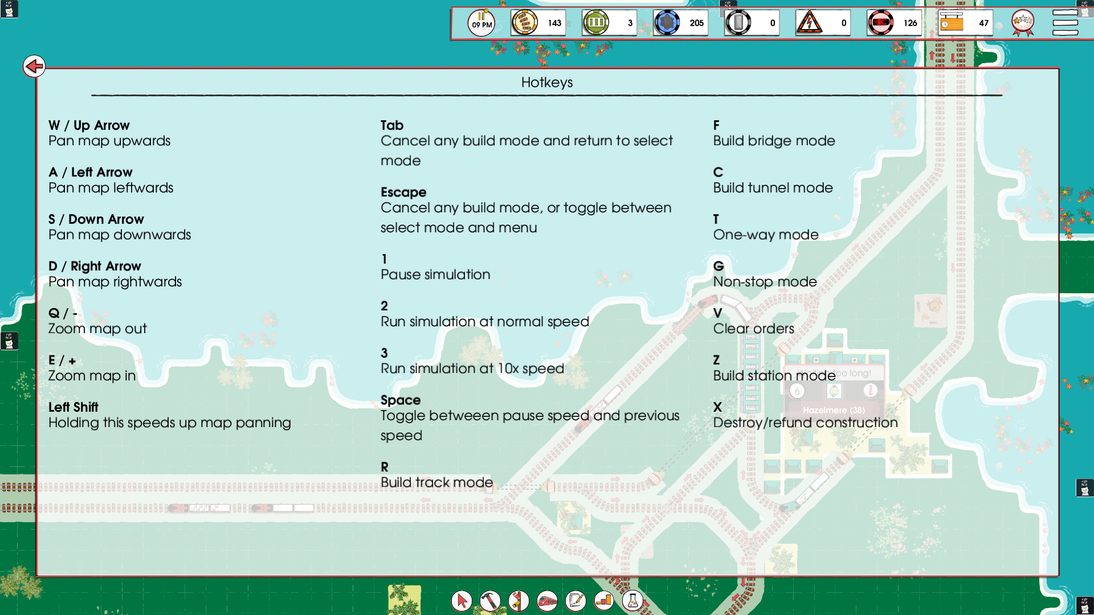Select the hammer build tool
This screenshot has height=615, width=1094.
490,600
